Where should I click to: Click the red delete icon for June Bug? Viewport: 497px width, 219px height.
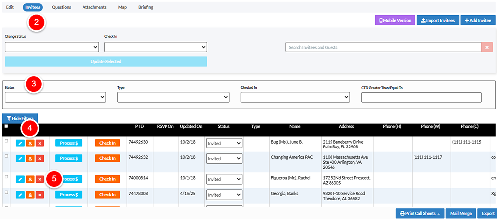pos(40,143)
